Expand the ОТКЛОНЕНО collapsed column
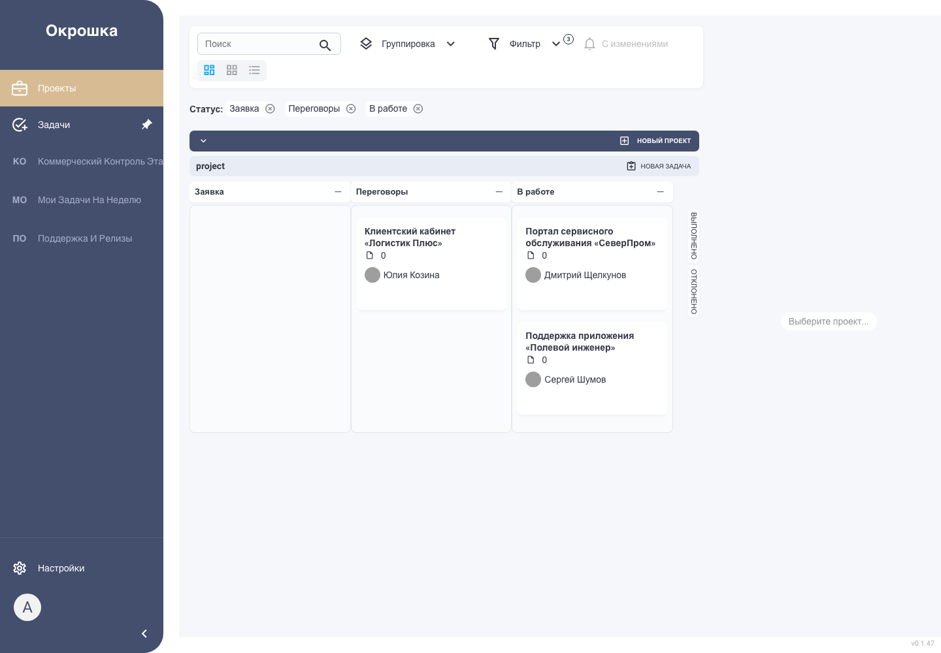The width and height of the screenshot is (941, 653). pos(694,292)
